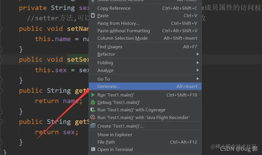262x155 pixels.
Task: Expand the Analyze submenu arrow
Action: click(198, 70)
